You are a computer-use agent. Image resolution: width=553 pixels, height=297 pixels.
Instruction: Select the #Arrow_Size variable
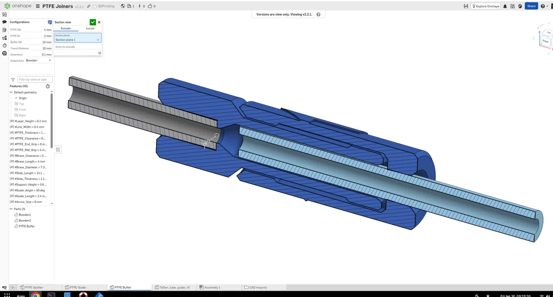point(26,202)
